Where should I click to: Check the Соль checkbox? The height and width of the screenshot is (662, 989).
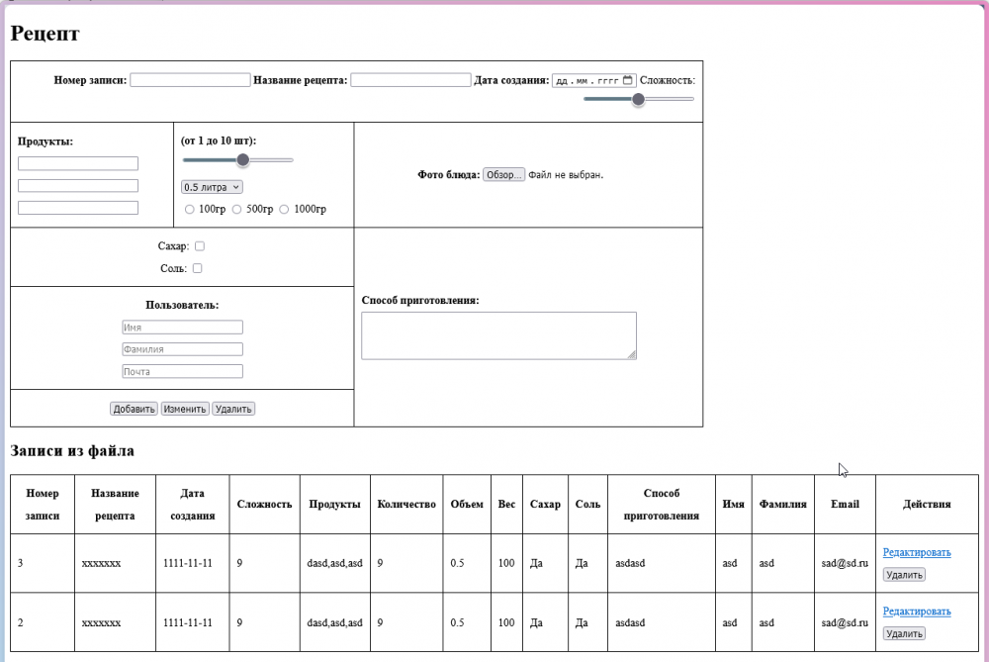[x=198, y=268]
